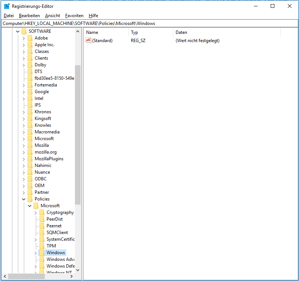Select the IPS folder icon
This screenshot has width=299, height=281.
point(30,105)
